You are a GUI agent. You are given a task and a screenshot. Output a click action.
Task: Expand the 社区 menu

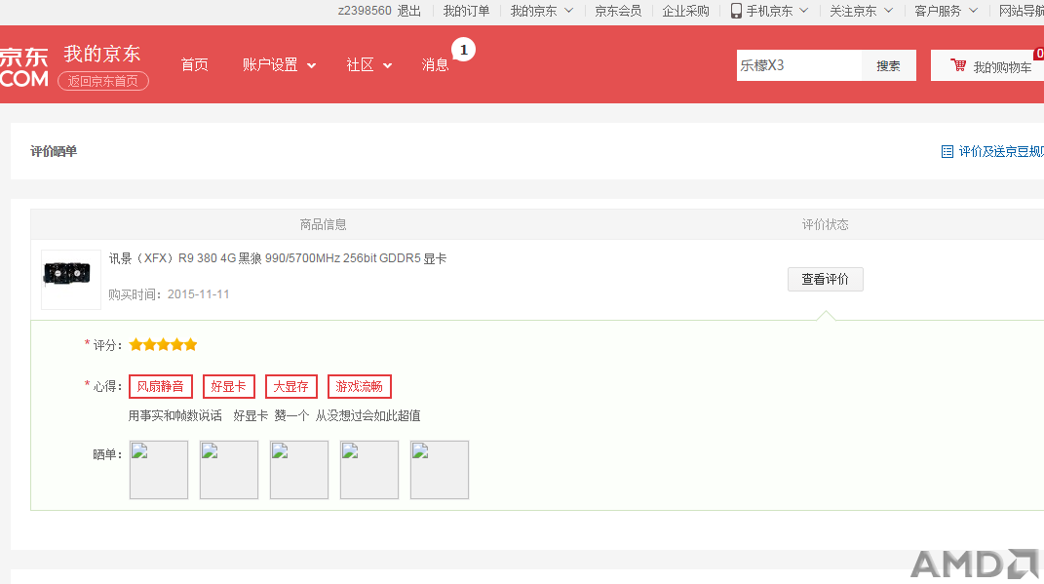tap(368, 64)
